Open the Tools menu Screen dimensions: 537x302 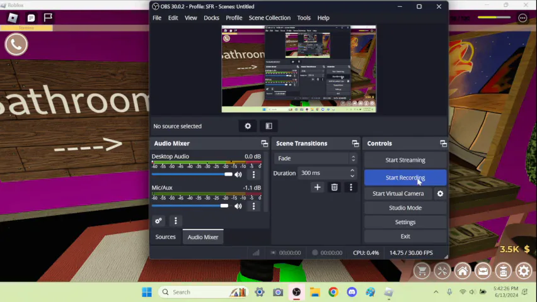pos(304,18)
